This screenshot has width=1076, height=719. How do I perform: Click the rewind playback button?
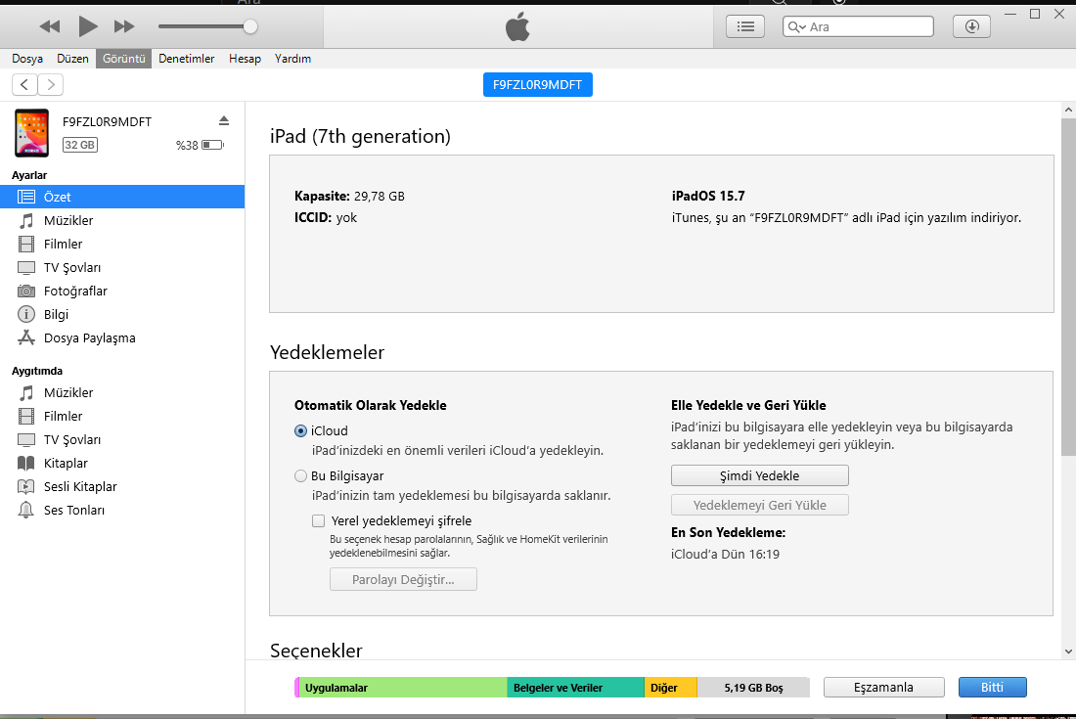tap(50, 26)
